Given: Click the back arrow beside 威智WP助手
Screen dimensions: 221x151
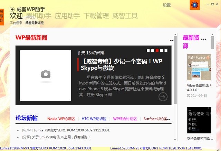Looking at the screenshot, I should (x=12, y=9).
